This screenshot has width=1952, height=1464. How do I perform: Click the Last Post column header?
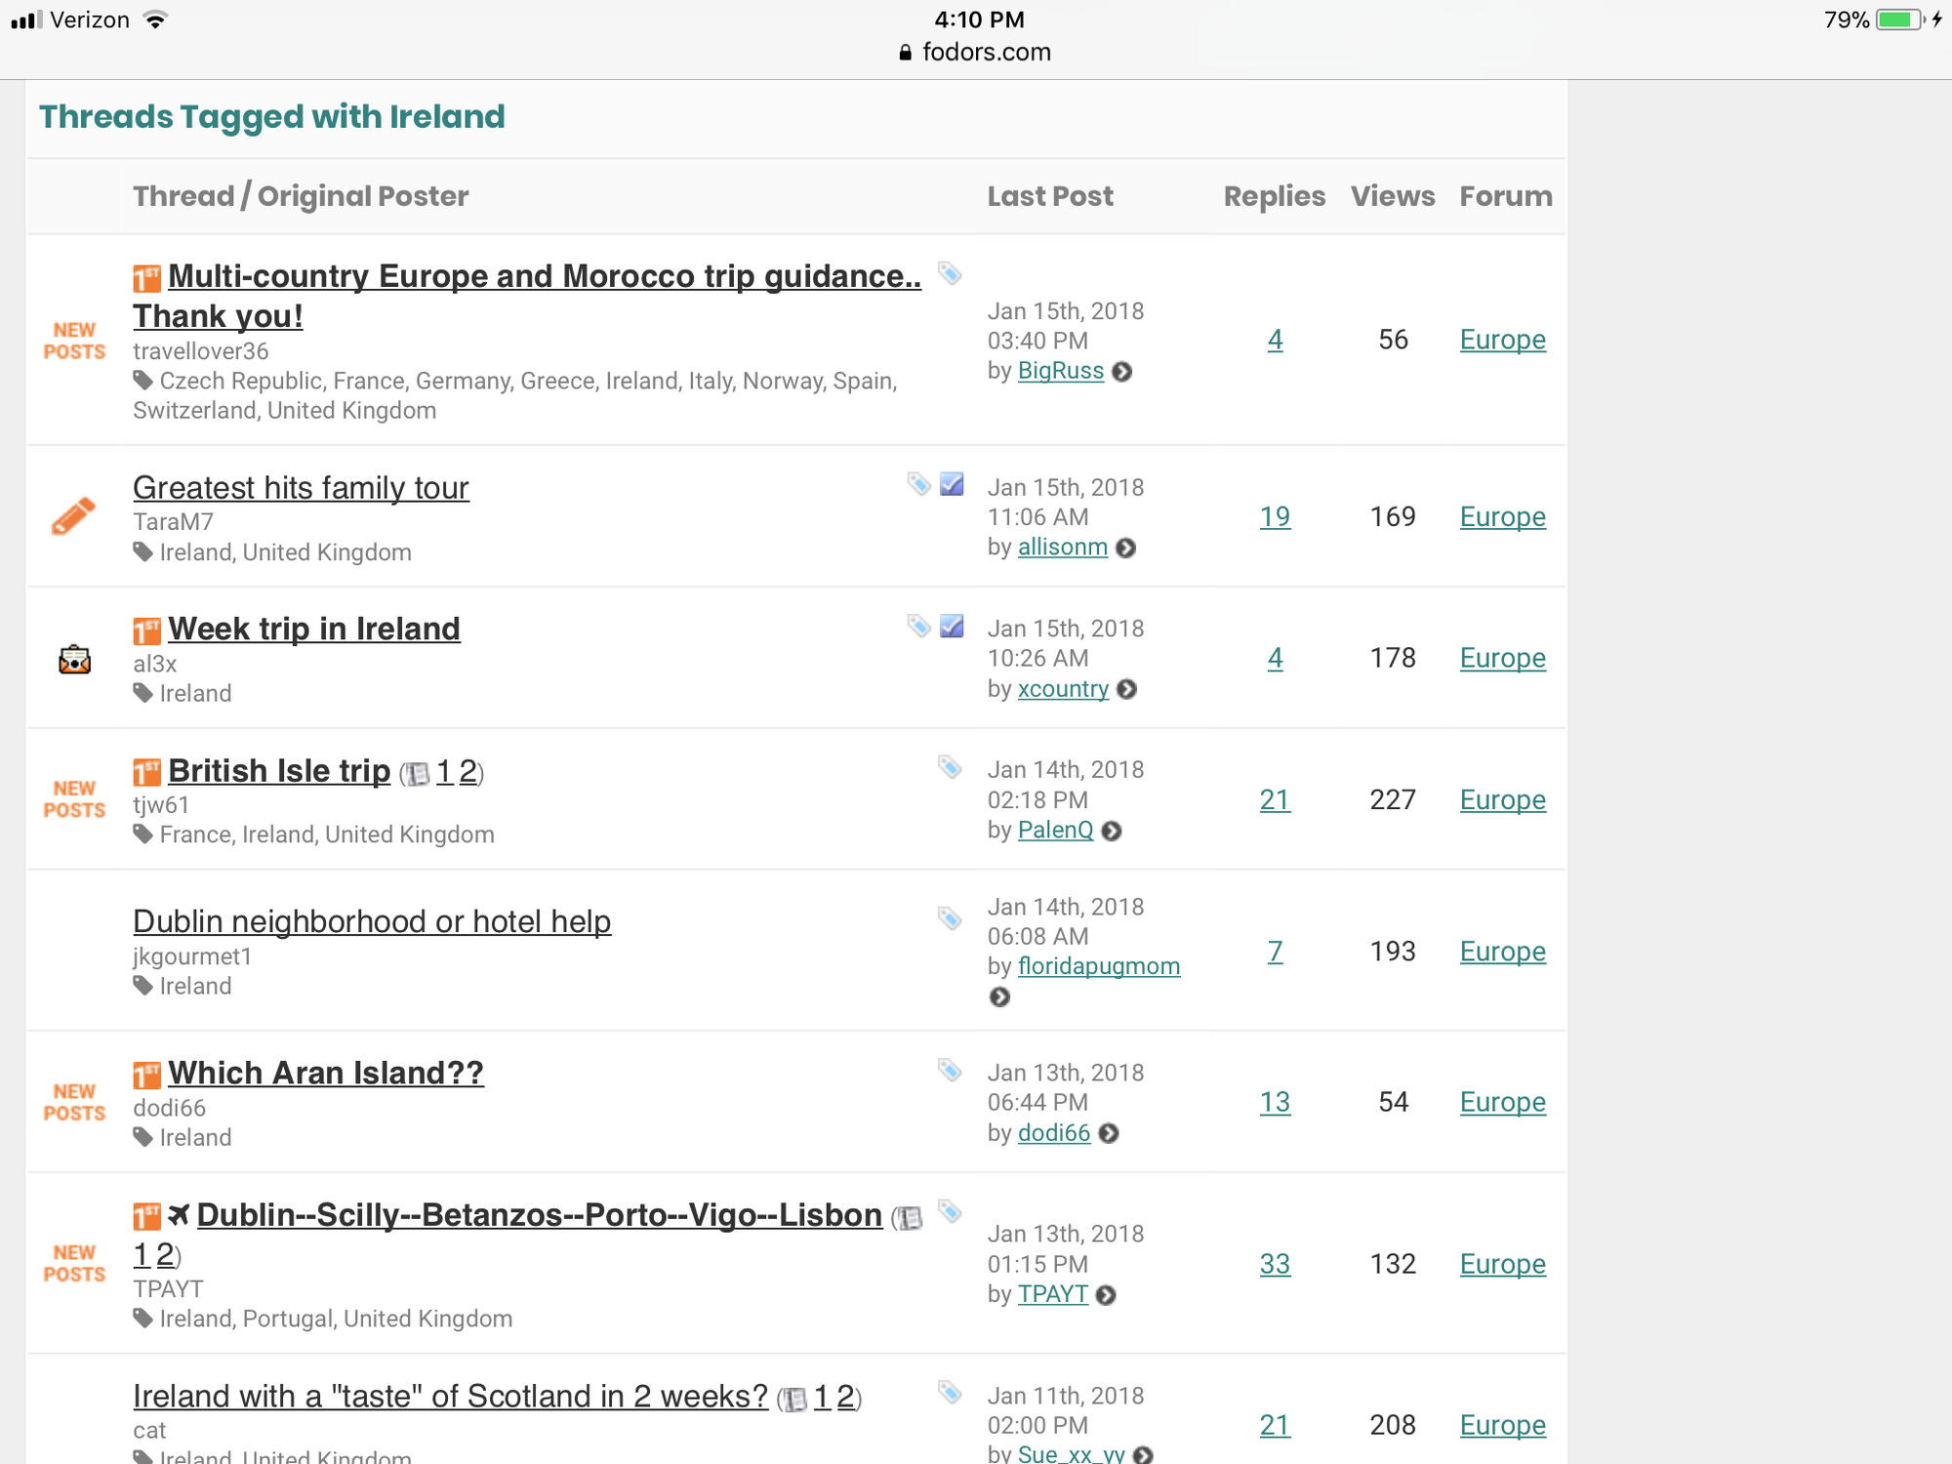(x=1049, y=196)
